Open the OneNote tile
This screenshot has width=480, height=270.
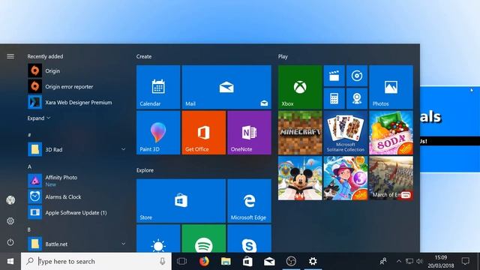(x=249, y=133)
